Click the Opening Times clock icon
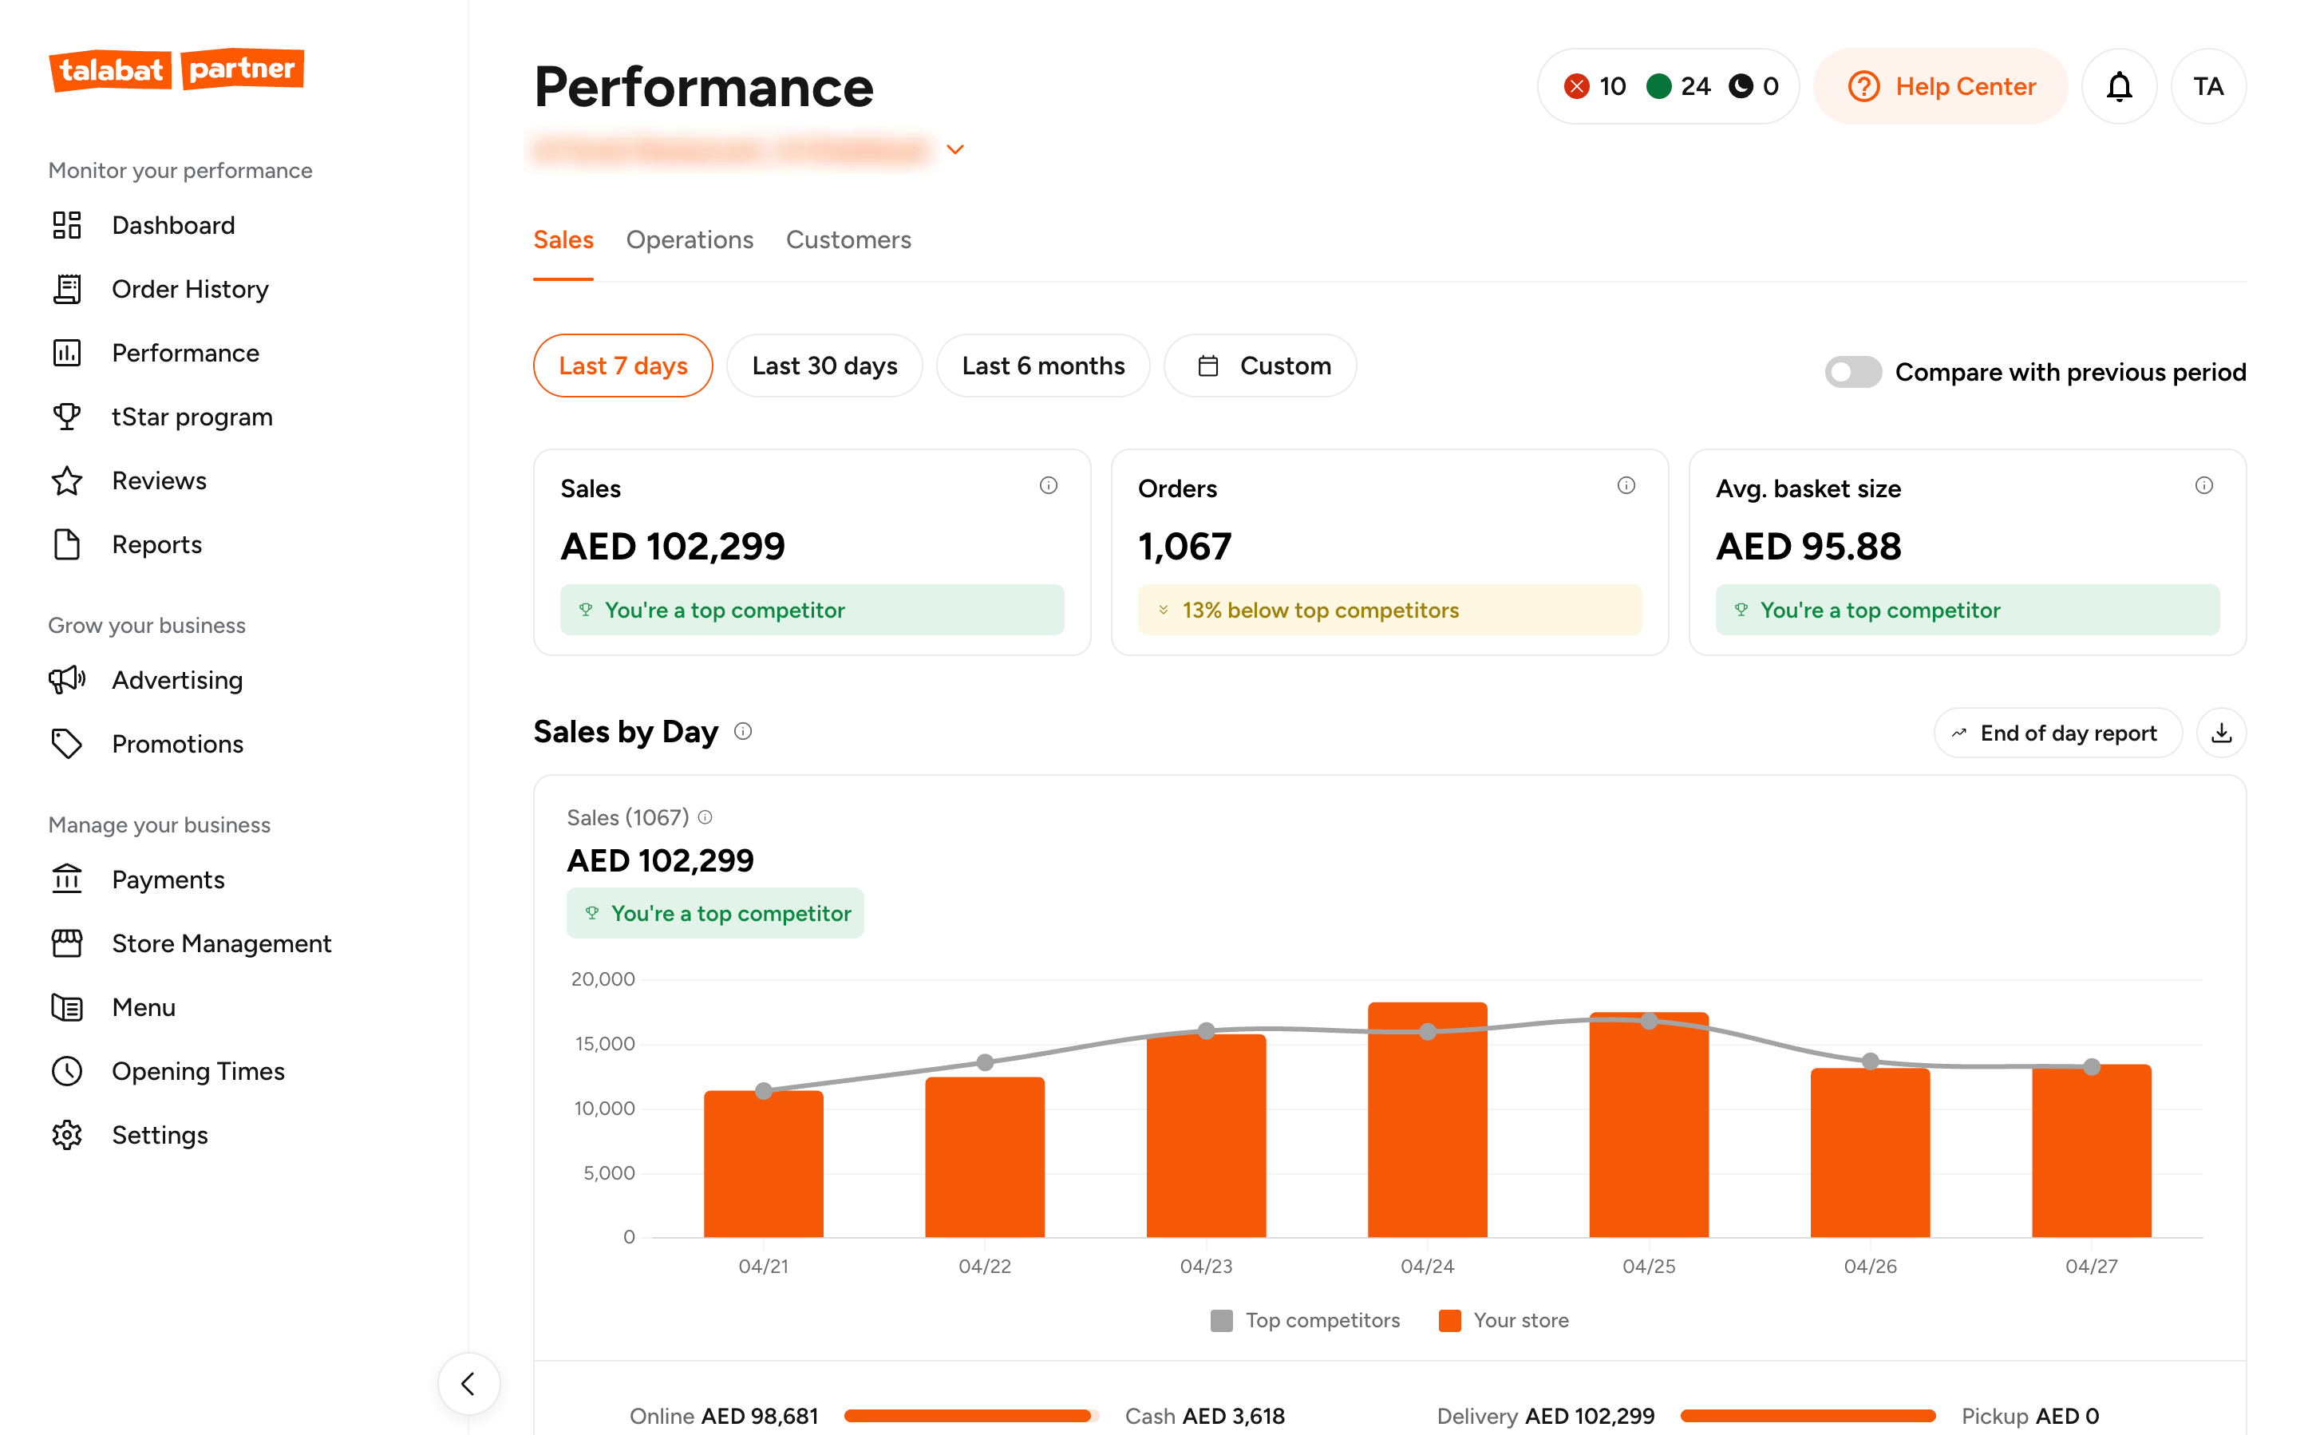This screenshot has width=2308, height=1435. 66,1070
